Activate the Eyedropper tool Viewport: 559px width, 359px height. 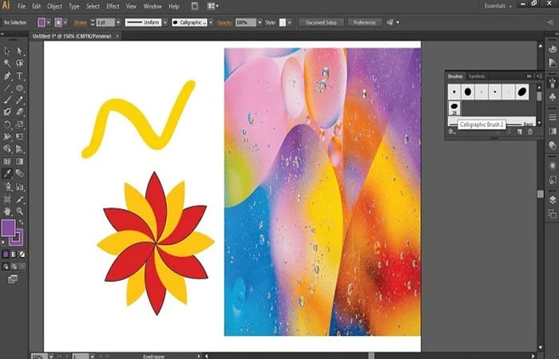pyautogui.click(x=7, y=172)
